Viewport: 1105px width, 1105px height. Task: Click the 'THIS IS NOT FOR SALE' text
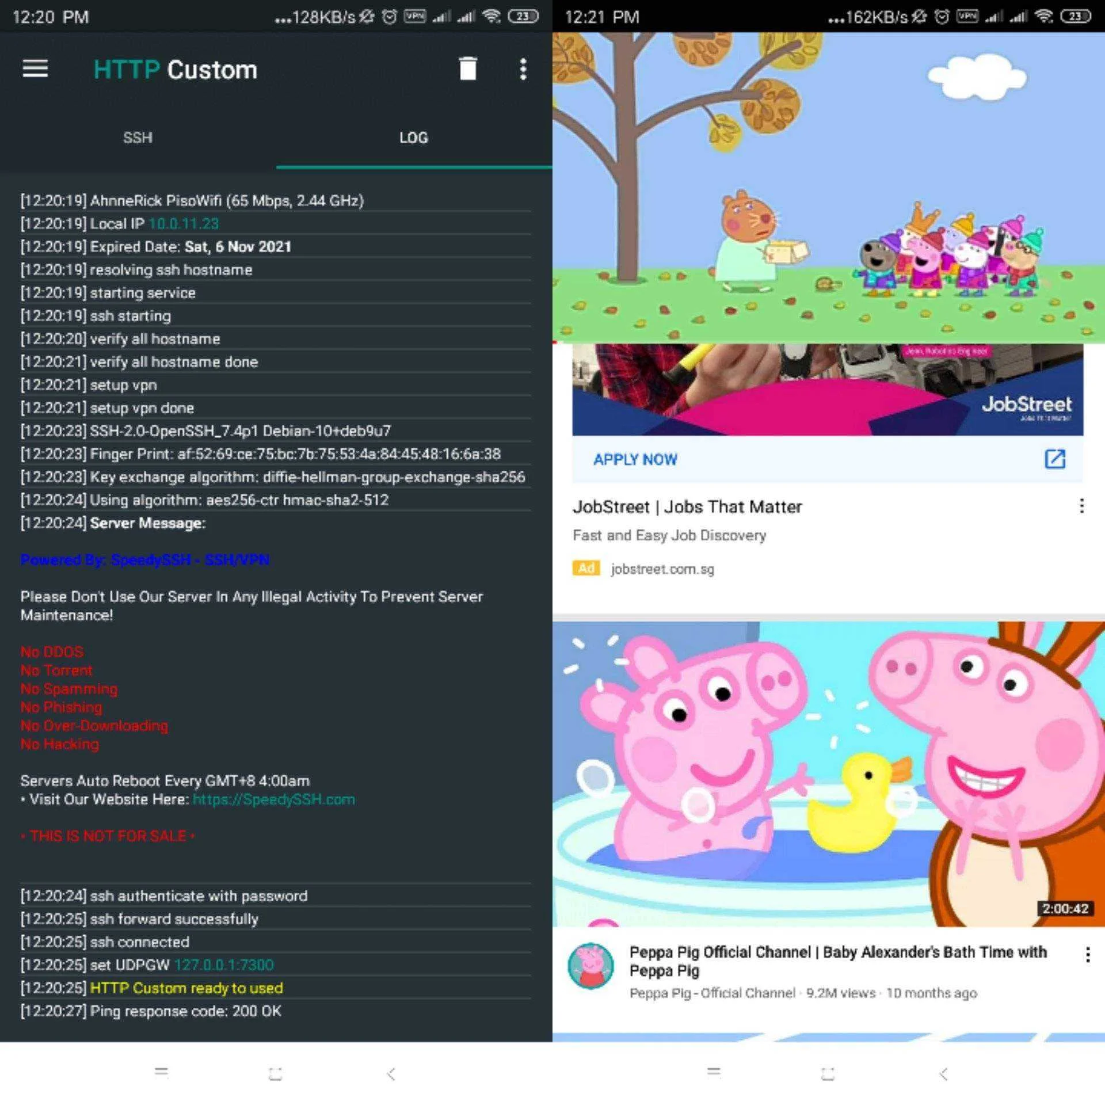(108, 836)
